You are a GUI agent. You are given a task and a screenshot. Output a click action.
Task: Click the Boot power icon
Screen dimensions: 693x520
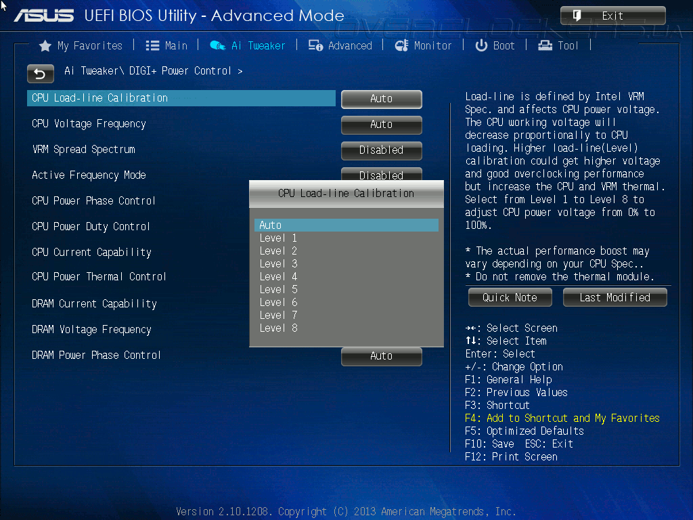pos(481,45)
